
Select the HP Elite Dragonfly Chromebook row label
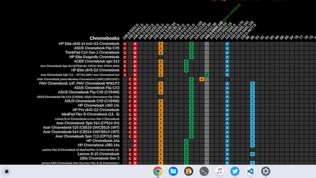tap(95, 57)
